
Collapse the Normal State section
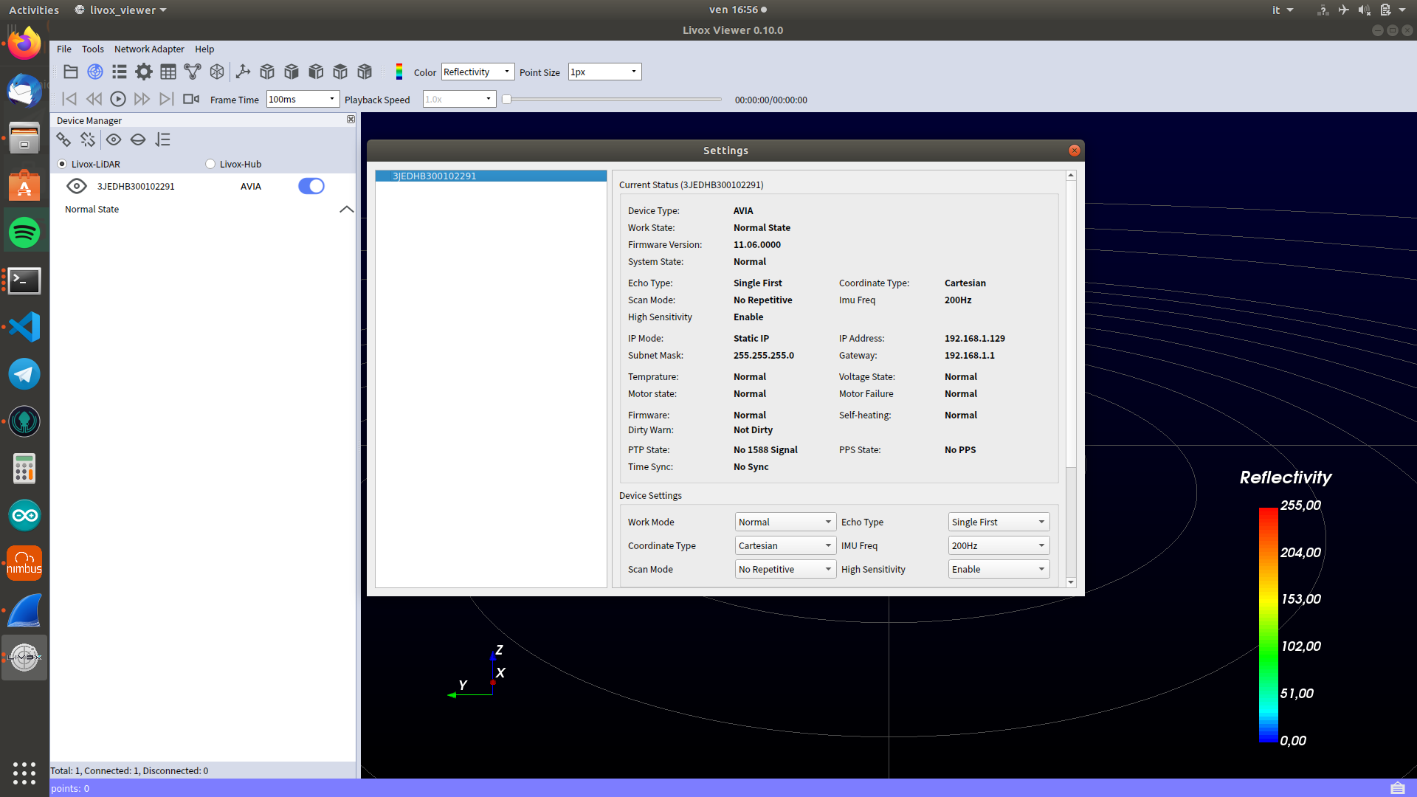tap(346, 210)
